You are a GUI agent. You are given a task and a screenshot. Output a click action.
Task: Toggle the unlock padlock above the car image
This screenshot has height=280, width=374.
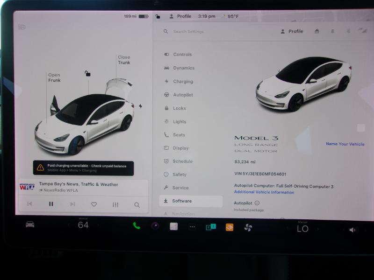pyautogui.click(x=87, y=73)
